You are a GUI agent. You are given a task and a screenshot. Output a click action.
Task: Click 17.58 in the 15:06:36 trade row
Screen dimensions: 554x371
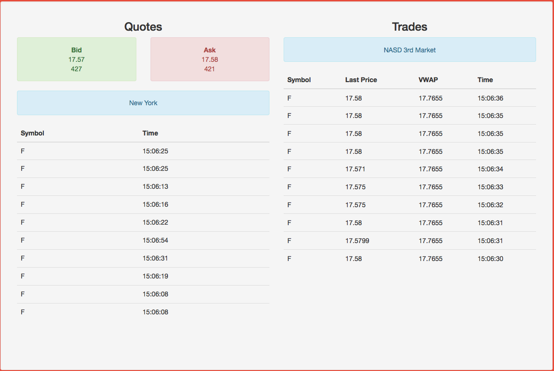pos(353,98)
